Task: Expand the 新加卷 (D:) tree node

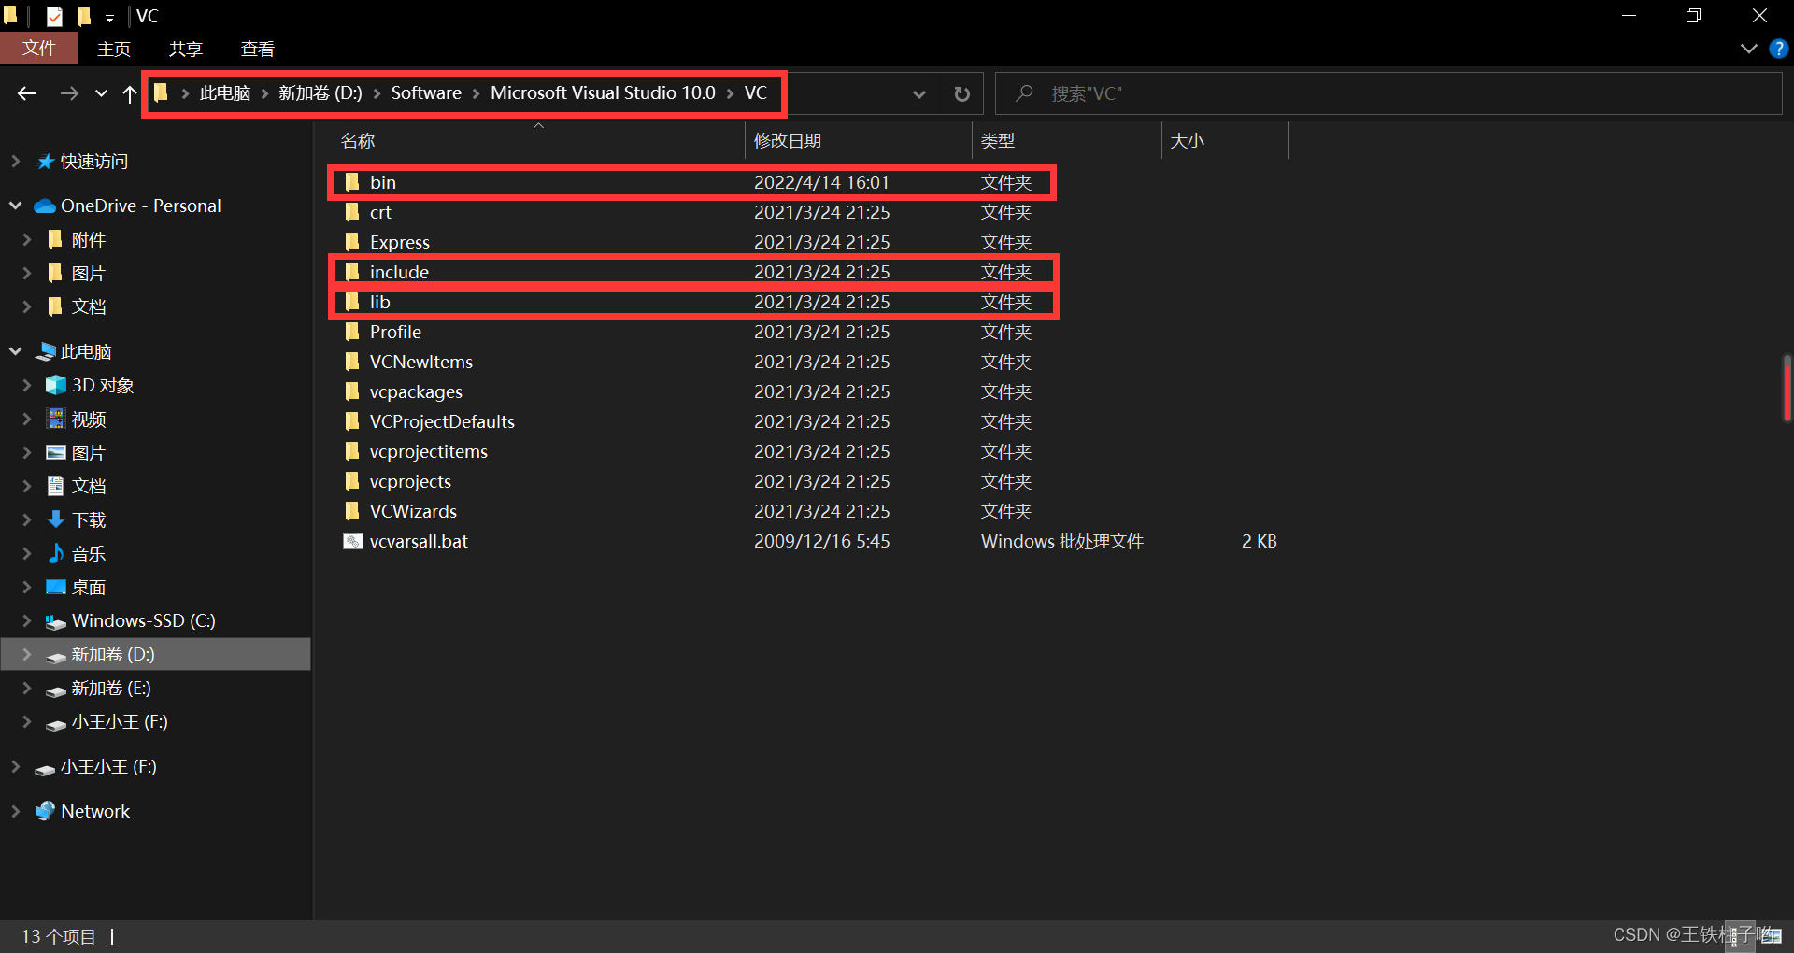Action: 27,654
